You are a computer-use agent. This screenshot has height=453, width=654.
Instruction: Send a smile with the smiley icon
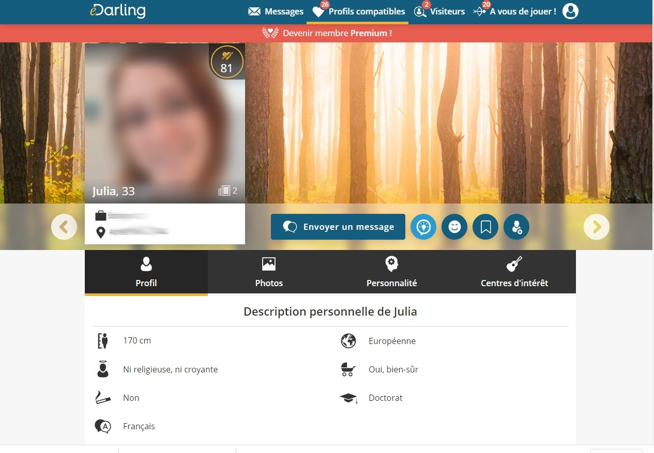[x=454, y=227]
